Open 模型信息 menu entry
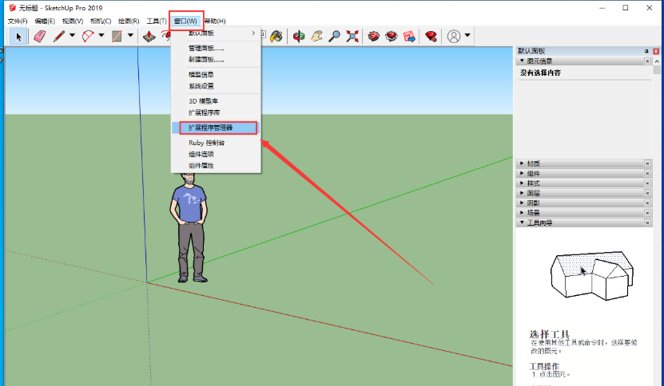664x386 pixels. (x=216, y=74)
